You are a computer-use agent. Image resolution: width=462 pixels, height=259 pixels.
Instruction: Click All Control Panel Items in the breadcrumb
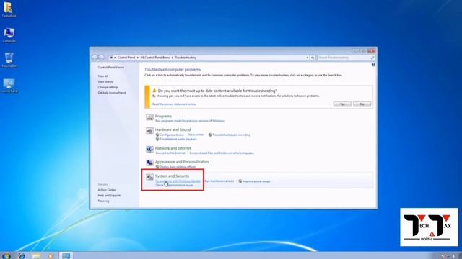(155, 58)
